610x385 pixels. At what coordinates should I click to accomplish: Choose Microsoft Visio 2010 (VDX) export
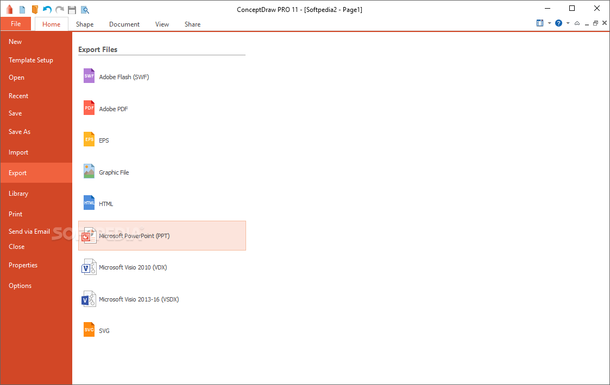click(x=133, y=267)
